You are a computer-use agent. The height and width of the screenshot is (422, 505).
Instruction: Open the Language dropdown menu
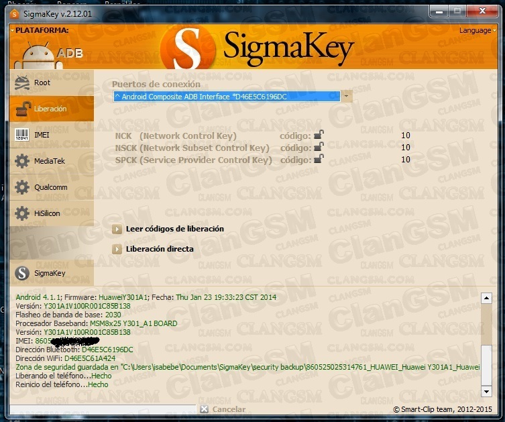pyautogui.click(x=478, y=31)
